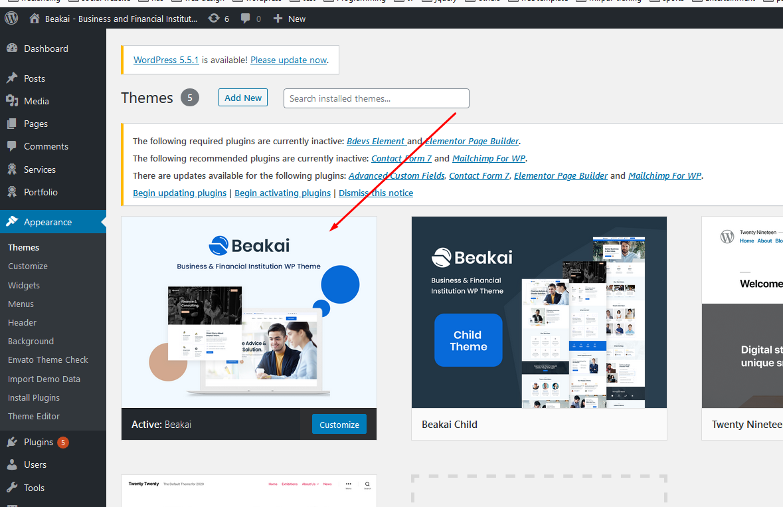The width and height of the screenshot is (783, 507).
Task: Open the Theme Editor
Action: click(34, 416)
